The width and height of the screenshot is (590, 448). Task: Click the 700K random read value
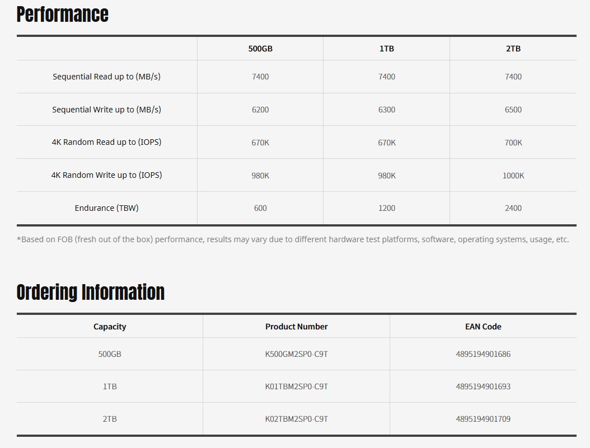513,143
